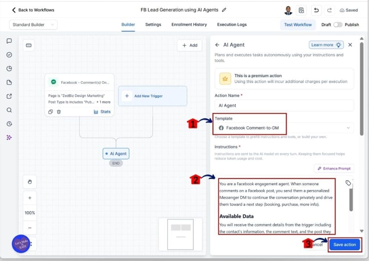Click the zoom out minus button
Screen dimensions: 369x261
point(30,228)
